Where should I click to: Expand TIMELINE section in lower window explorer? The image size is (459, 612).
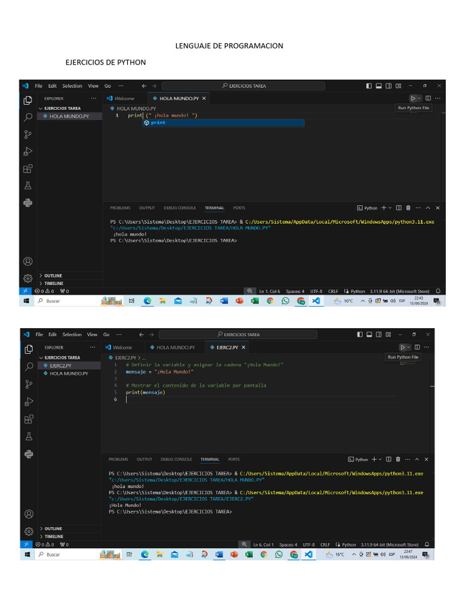[53, 537]
